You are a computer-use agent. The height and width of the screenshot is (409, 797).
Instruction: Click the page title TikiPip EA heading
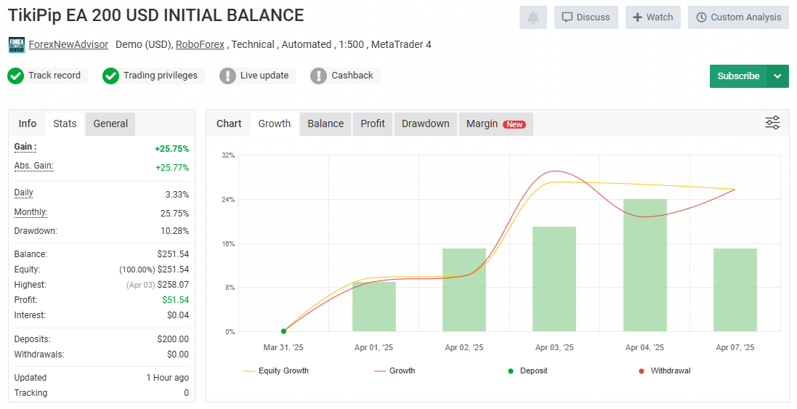coord(156,15)
